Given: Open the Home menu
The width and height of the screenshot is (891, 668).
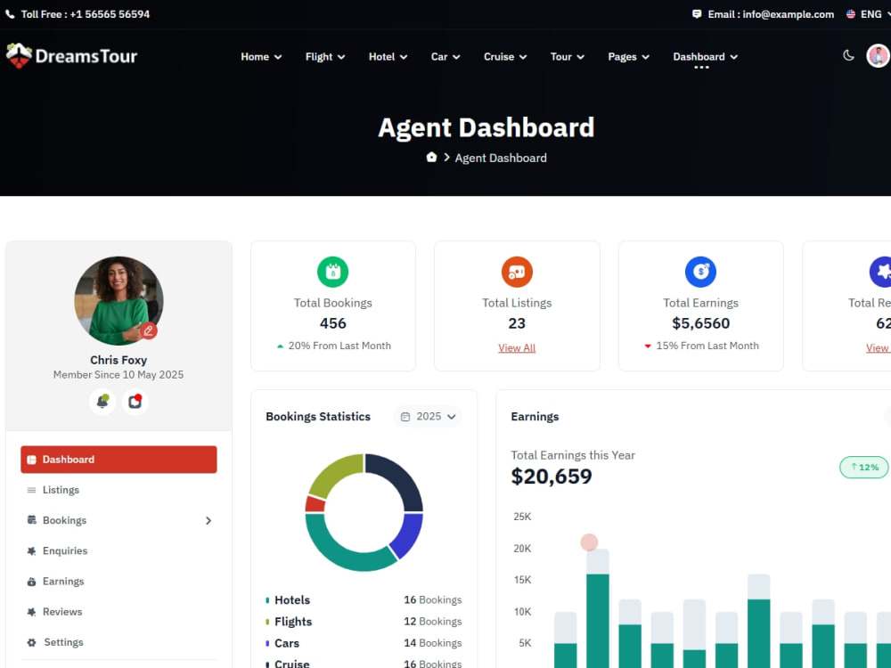Looking at the screenshot, I should [x=261, y=57].
